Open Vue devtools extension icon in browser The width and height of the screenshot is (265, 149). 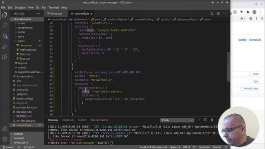[241, 12]
